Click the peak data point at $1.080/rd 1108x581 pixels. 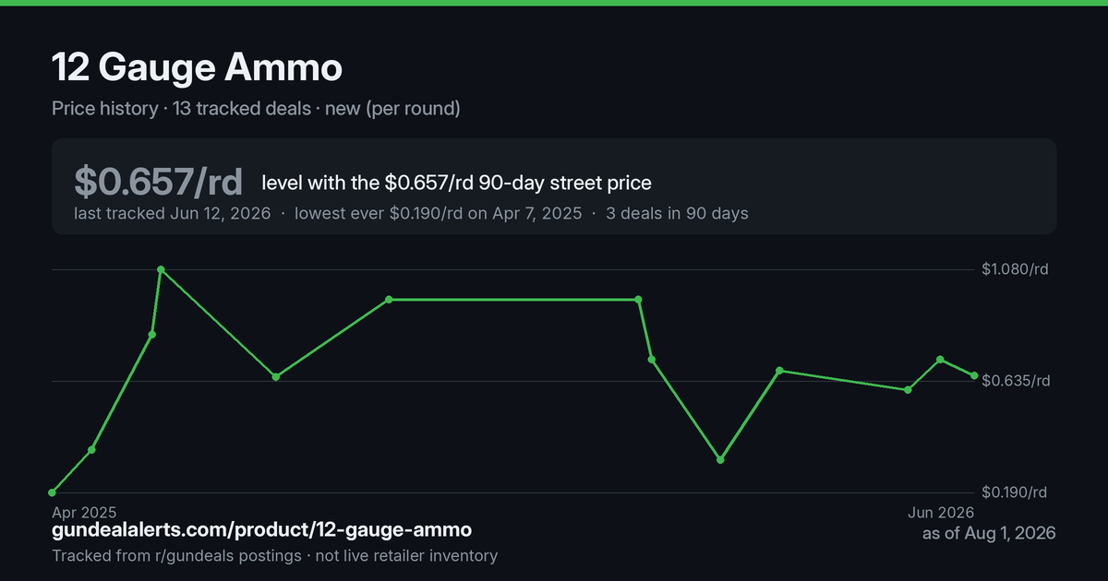click(x=161, y=270)
